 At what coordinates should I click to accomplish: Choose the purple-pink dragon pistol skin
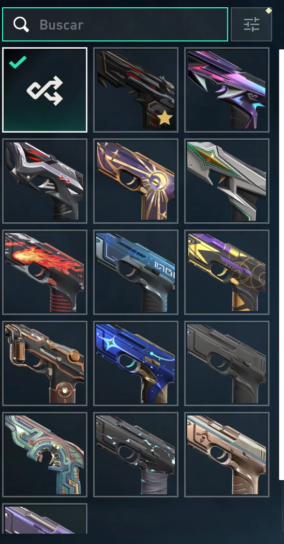tap(227, 90)
